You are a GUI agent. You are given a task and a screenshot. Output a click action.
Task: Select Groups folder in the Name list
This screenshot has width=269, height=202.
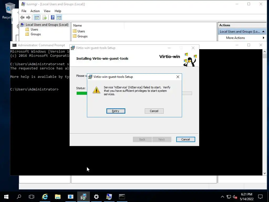pyautogui.click(x=80, y=36)
